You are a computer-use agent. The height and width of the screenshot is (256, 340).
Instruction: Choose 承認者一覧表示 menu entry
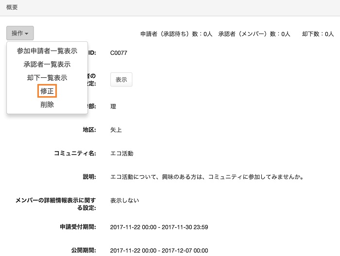point(47,64)
